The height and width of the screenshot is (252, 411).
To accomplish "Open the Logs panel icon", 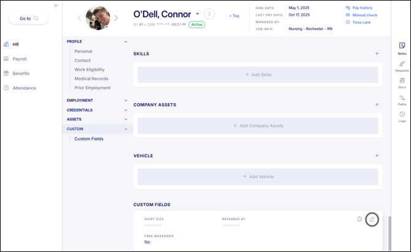I will point(402,115).
